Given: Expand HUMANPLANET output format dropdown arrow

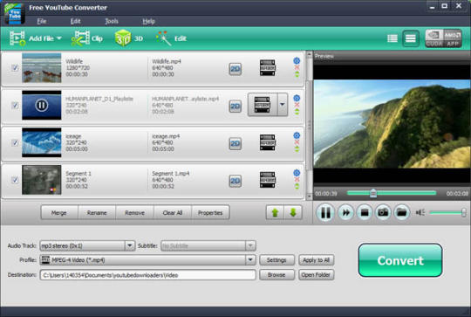Looking at the screenshot, I should [x=283, y=105].
